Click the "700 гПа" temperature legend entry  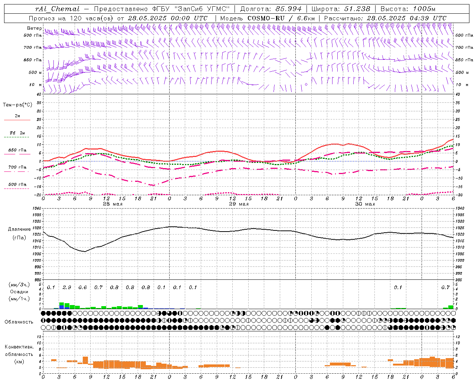click(x=17, y=168)
